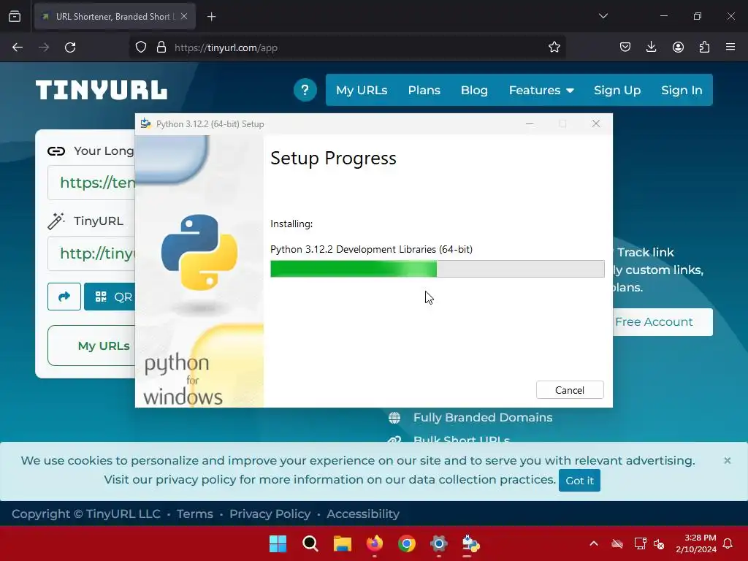The height and width of the screenshot is (561, 748).
Task: Accept cookies with Got it
Action: (x=579, y=481)
